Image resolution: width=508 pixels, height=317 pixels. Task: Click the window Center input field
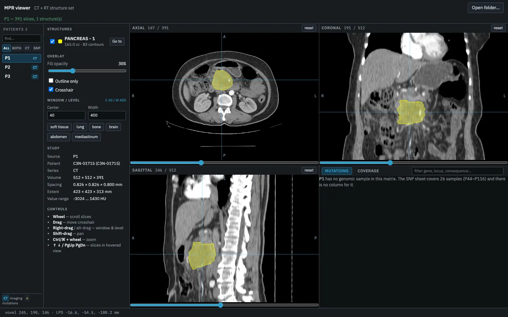(x=66, y=116)
